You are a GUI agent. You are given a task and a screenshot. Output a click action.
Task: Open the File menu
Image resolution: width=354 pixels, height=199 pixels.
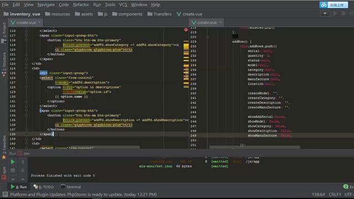pyautogui.click(x=5, y=4)
